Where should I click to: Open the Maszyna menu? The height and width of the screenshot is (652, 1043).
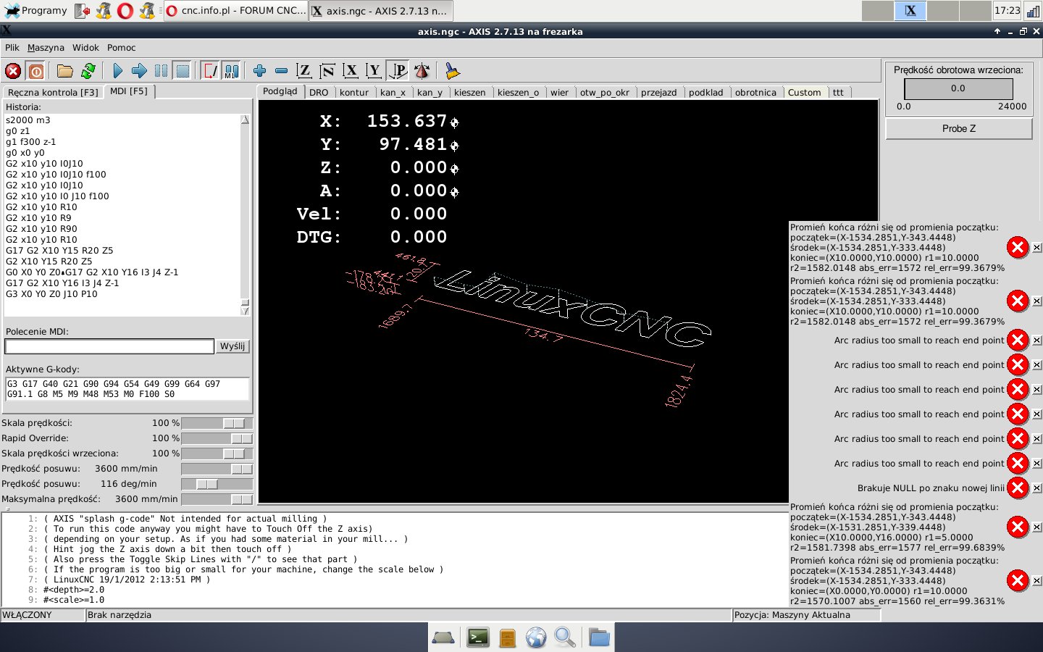[46, 48]
